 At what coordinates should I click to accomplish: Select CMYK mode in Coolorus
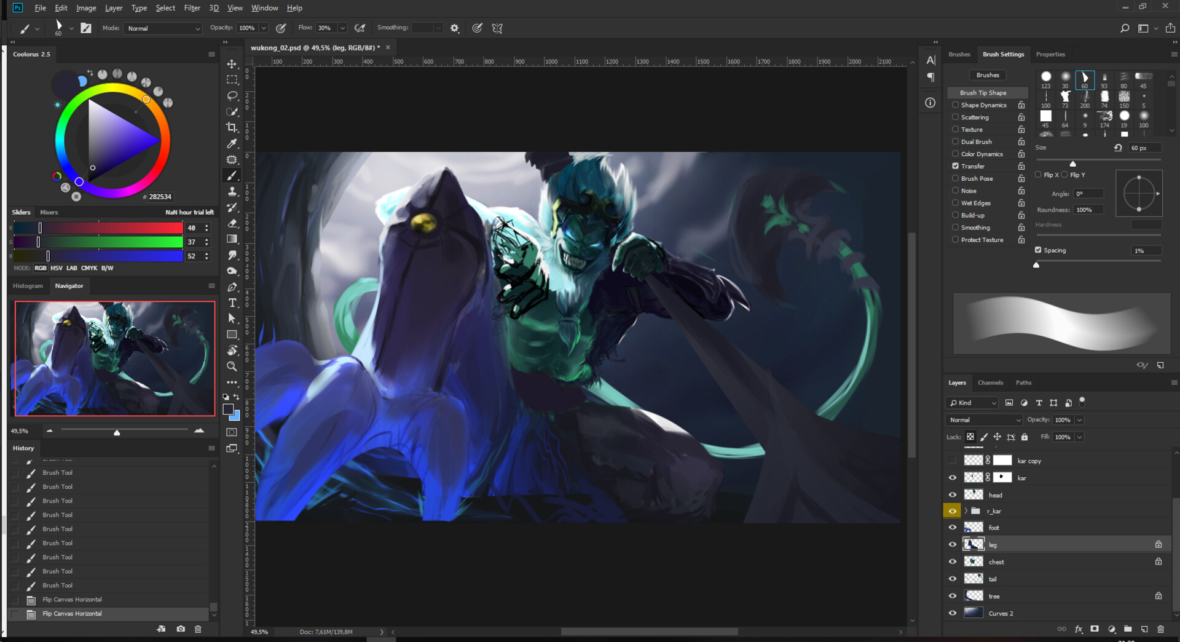(x=89, y=268)
